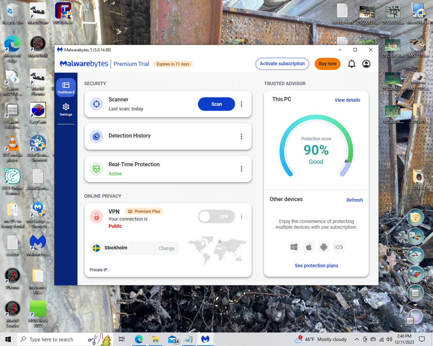Click the Expires in 11 days badge

pyautogui.click(x=173, y=64)
